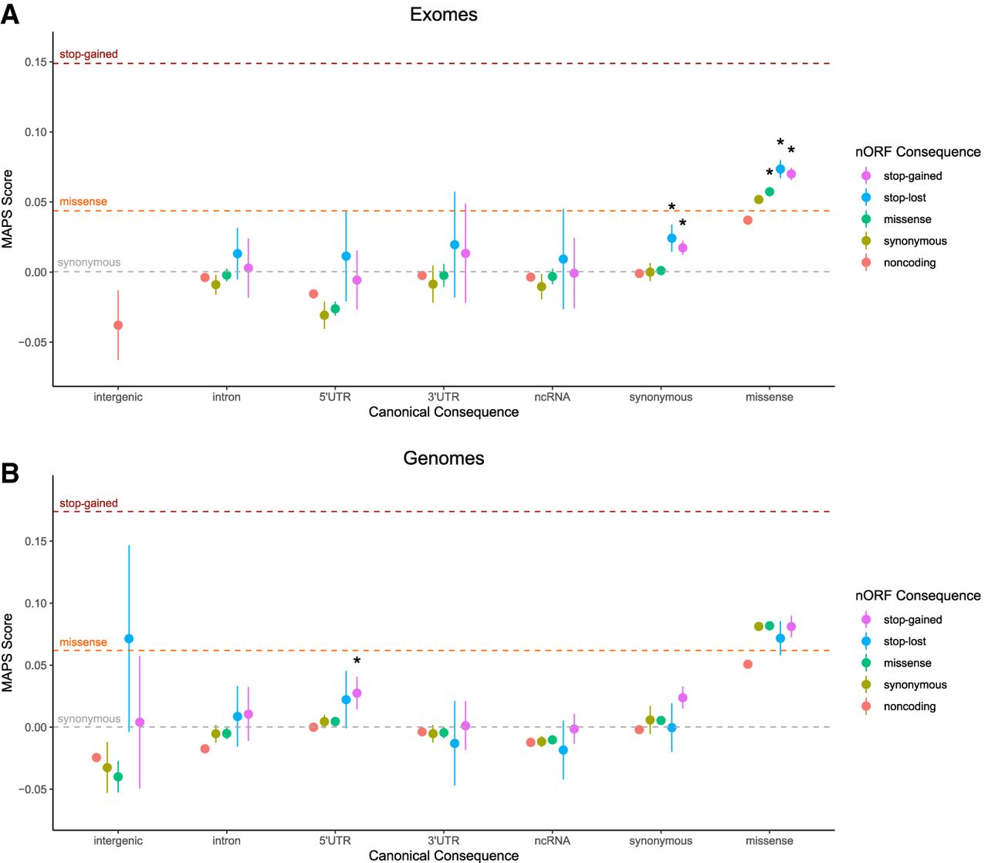Click the panel A letter label
988x863 pixels.
point(10,14)
